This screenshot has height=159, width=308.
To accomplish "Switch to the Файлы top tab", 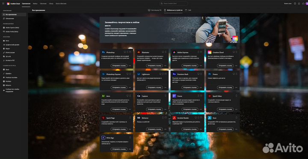I will [35, 3].
